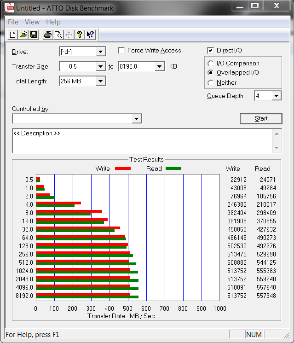Print results with the printer icon
The image size is (294, 343).
(x=47, y=35)
